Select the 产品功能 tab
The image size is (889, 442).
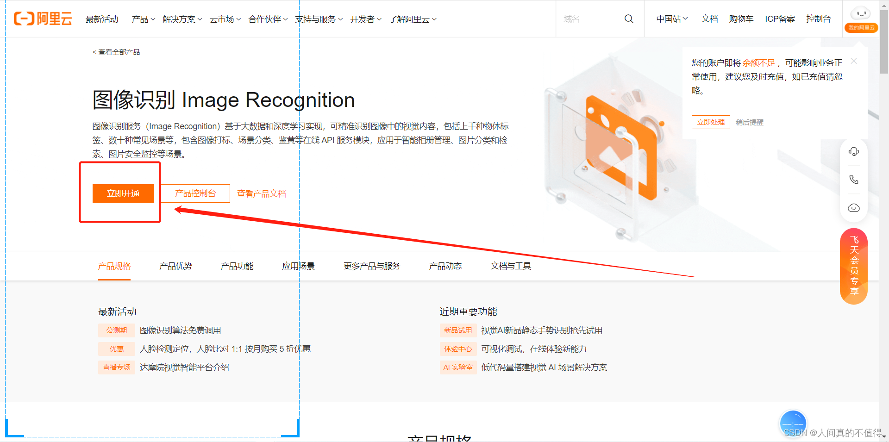pyautogui.click(x=237, y=266)
